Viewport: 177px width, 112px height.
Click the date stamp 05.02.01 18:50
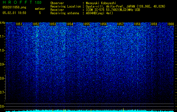coord(14,13)
